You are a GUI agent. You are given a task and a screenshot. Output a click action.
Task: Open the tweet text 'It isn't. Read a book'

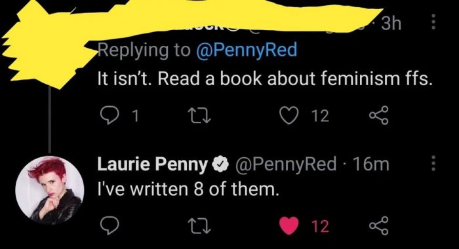coord(180,79)
